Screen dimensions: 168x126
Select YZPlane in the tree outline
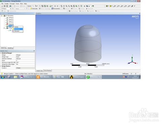11,22
